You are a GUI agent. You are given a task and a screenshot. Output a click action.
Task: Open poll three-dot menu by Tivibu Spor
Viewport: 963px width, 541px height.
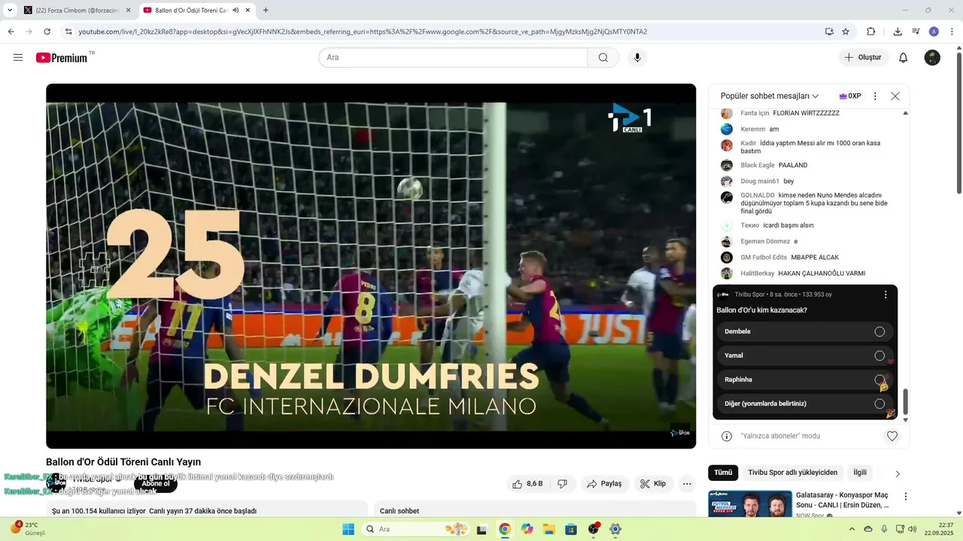coord(886,295)
